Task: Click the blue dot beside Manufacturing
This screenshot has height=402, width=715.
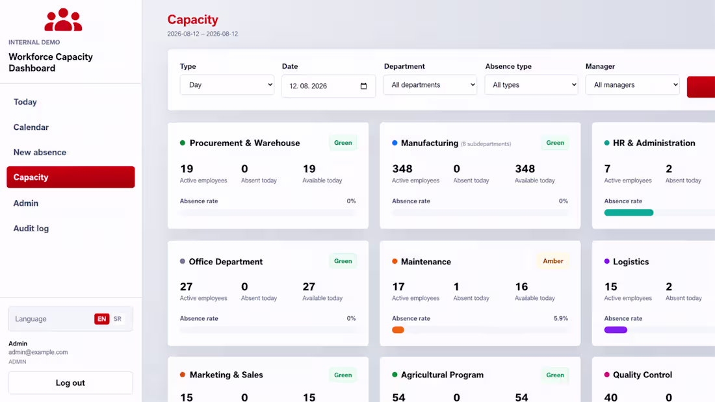Action: pos(395,143)
